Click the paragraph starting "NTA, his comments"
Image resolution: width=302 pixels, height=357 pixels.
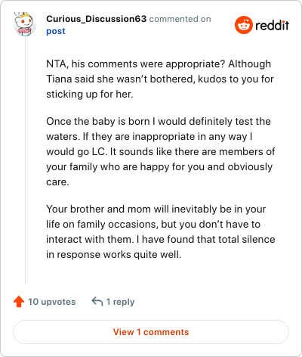click(160, 79)
